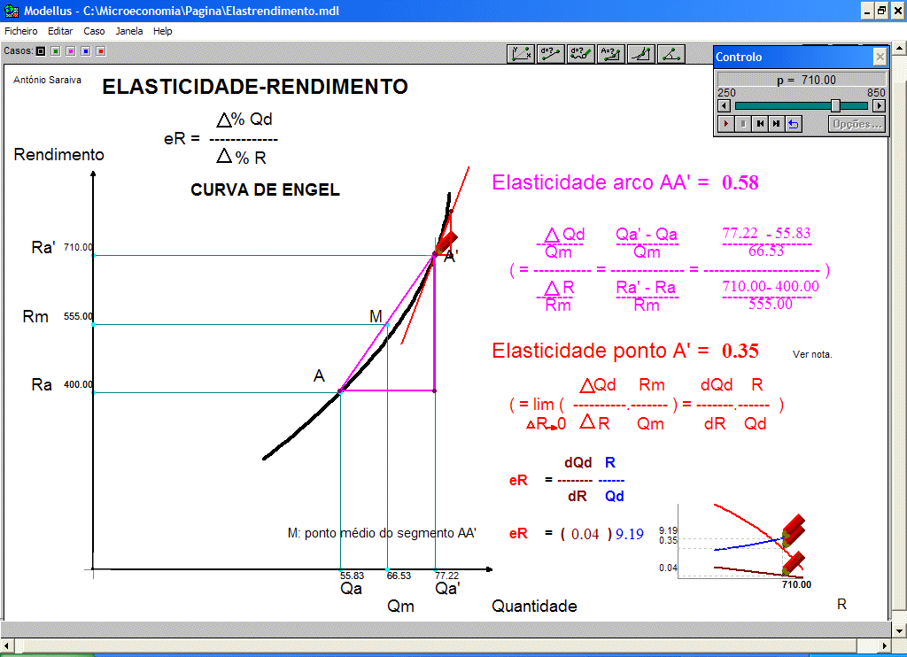Click the p slider thumb in Controlo
Viewport: 907px width, 657px height.
click(835, 105)
